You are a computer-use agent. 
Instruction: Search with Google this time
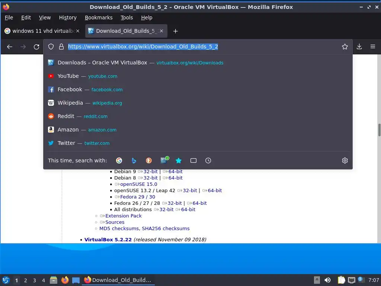tap(119, 161)
